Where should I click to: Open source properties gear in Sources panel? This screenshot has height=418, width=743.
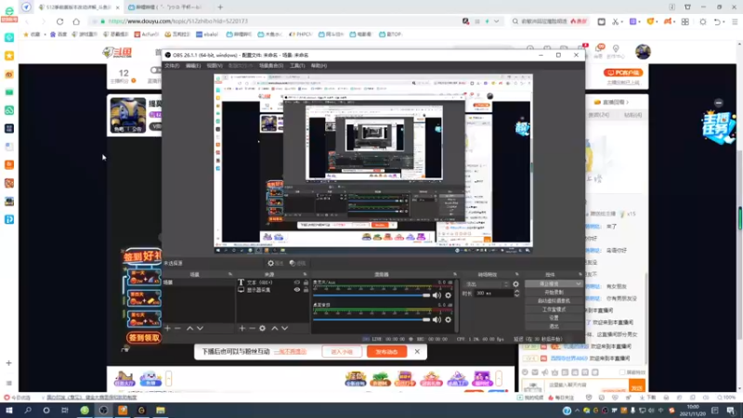pyautogui.click(x=263, y=328)
